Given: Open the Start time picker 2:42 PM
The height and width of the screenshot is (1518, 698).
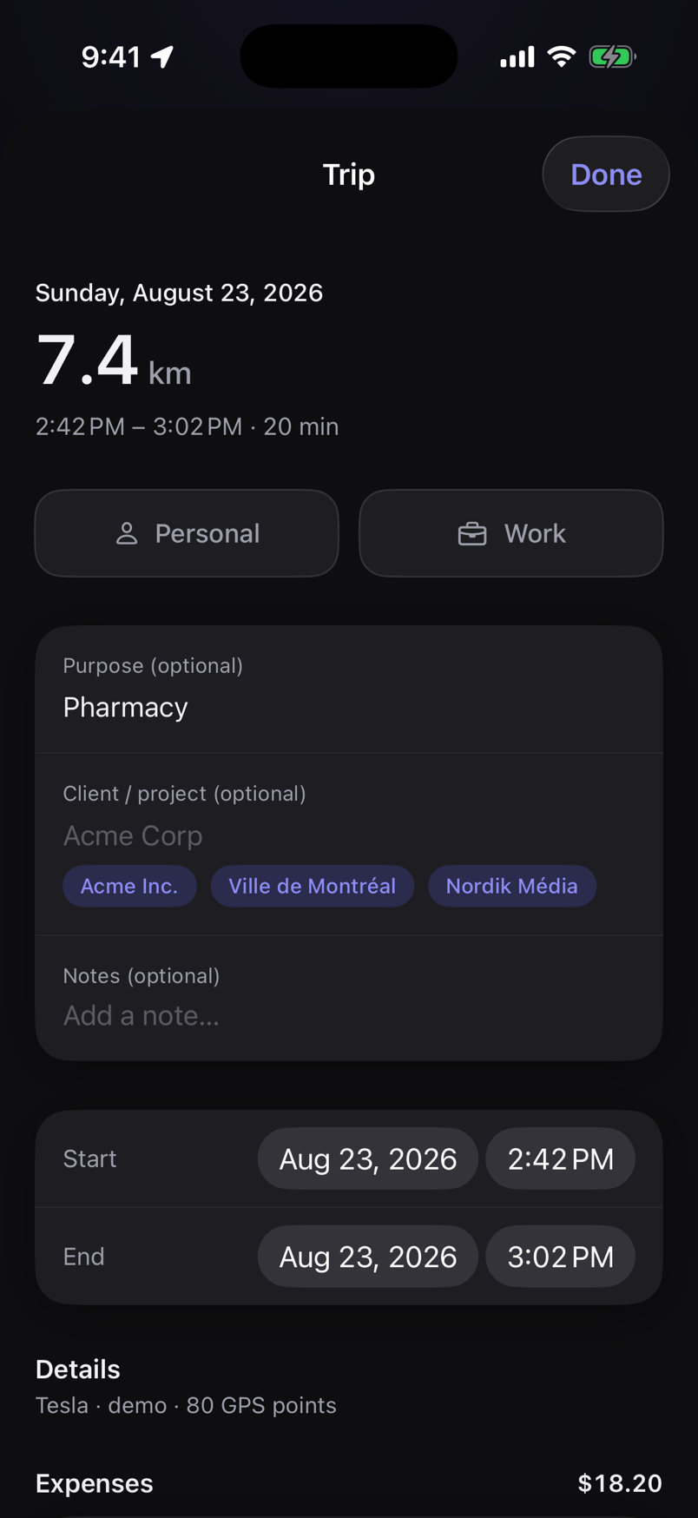Looking at the screenshot, I should pyautogui.click(x=561, y=1158).
